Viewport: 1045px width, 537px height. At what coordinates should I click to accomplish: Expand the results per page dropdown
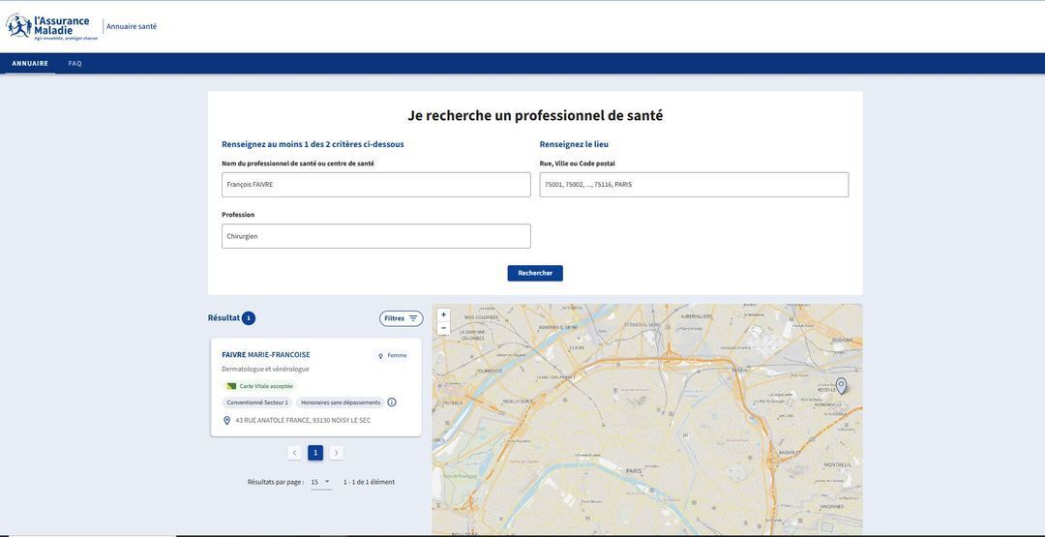320,482
